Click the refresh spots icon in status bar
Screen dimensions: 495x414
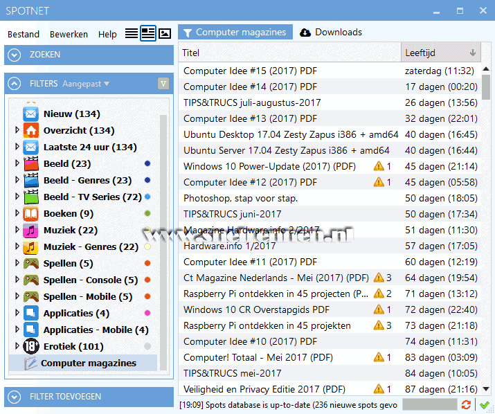467,404
